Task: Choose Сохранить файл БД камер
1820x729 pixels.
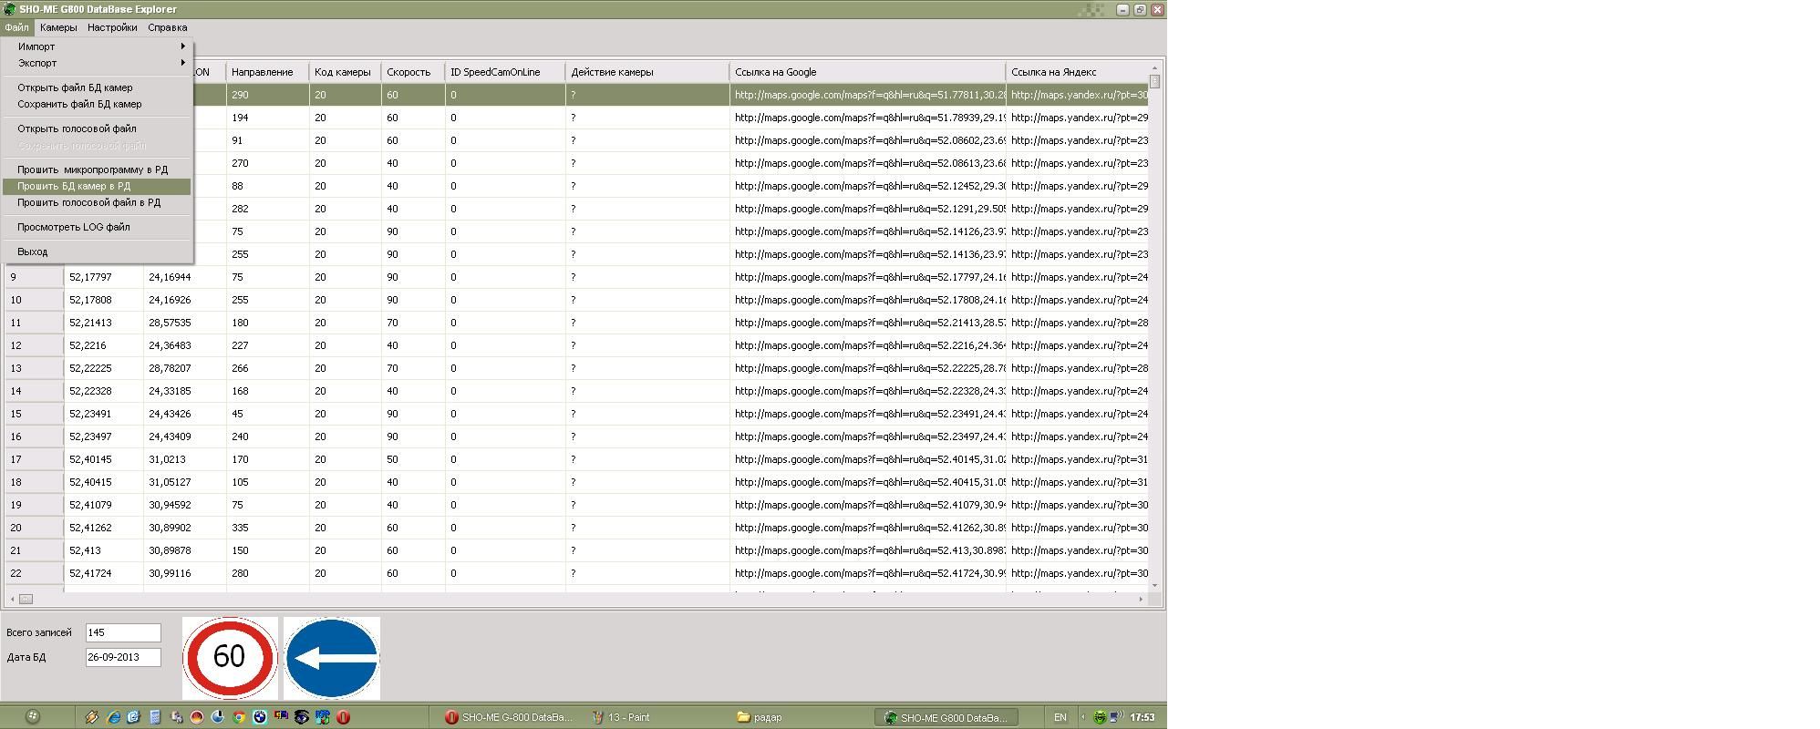Action: click(98, 104)
